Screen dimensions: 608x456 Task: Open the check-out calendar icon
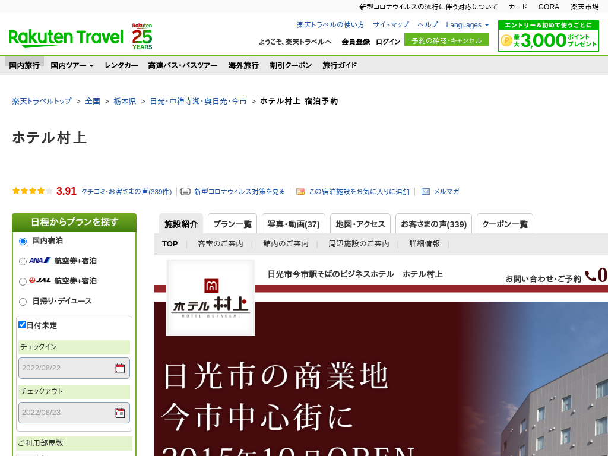[x=120, y=413]
